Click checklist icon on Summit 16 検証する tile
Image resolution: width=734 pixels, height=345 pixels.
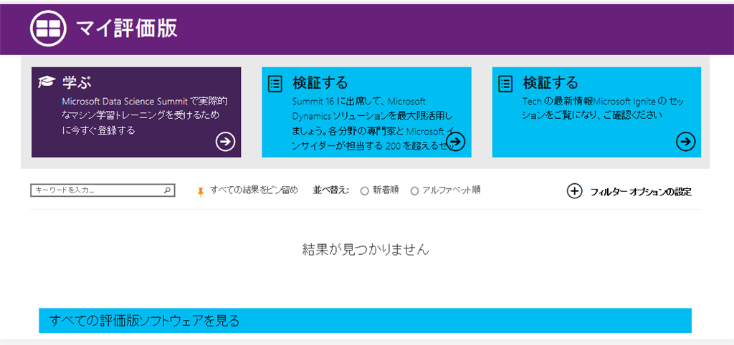[x=275, y=84]
